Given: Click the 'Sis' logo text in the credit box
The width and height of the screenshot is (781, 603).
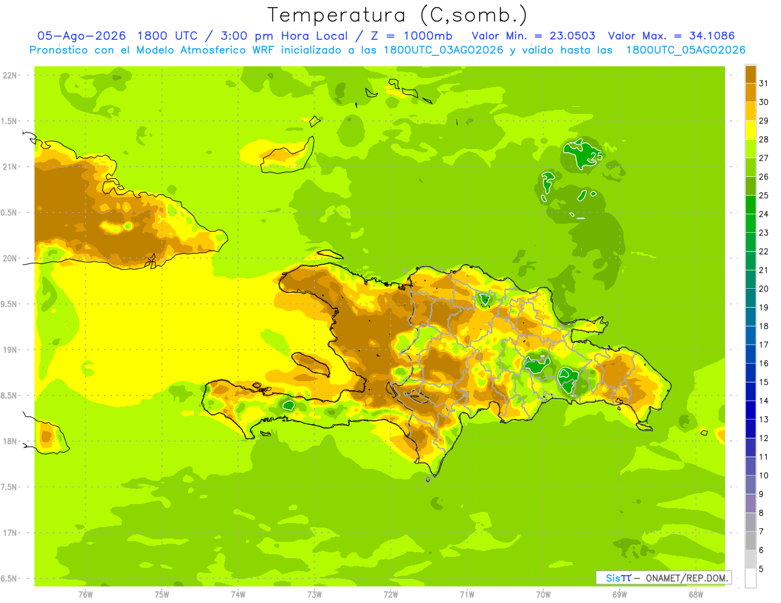Looking at the screenshot, I should [x=613, y=578].
